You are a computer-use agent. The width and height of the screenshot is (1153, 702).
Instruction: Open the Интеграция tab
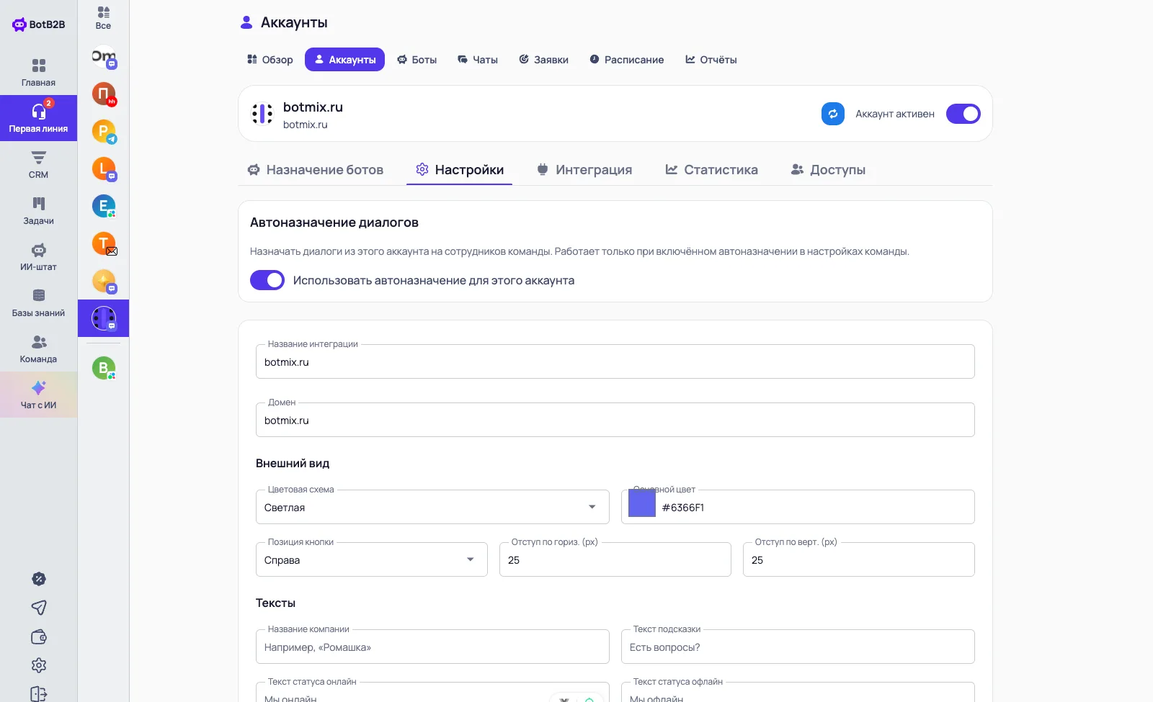(584, 170)
